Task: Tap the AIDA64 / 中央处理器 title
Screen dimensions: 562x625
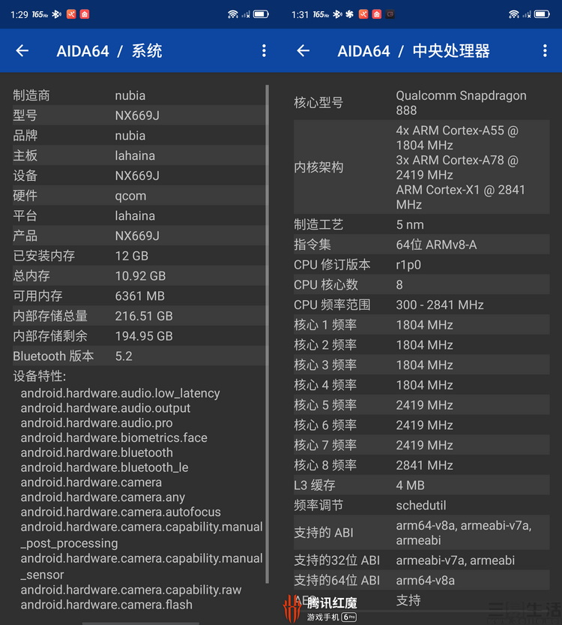Action: [414, 51]
